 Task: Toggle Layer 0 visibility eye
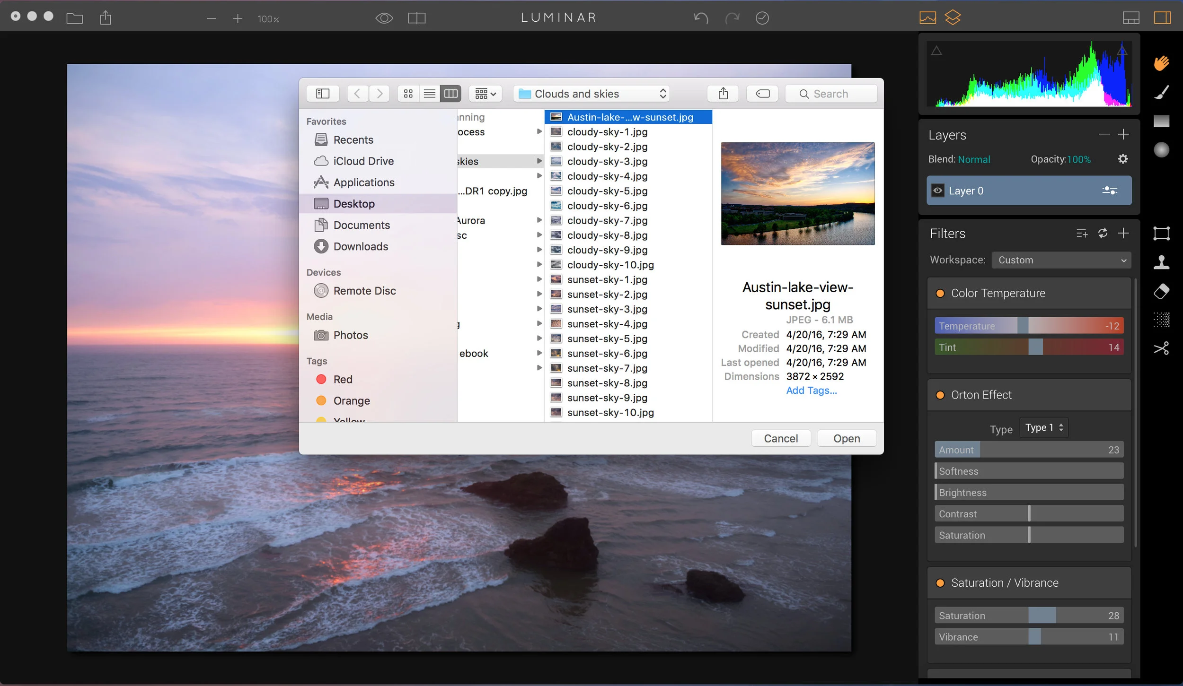pos(937,191)
